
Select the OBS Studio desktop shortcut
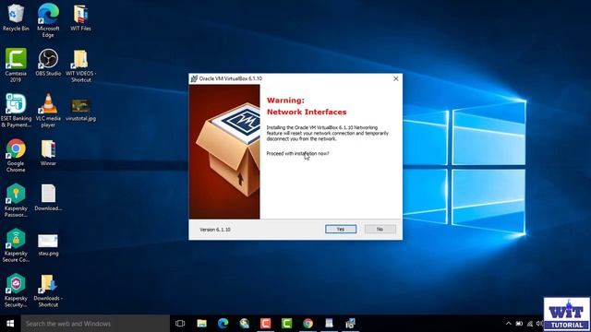click(x=48, y=63)
